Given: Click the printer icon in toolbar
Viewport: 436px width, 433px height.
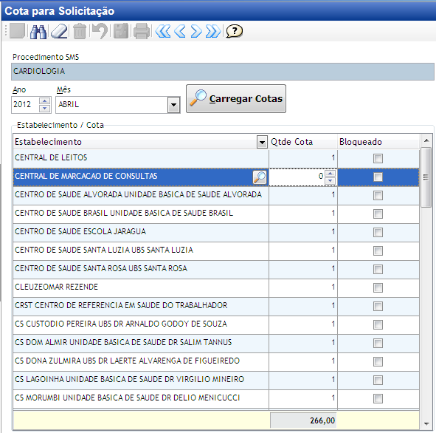Looking at the screenshot, I should (142, 32).
